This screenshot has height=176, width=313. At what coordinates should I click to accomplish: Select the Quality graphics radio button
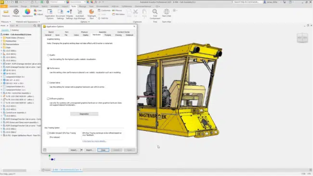[x=48, y=55]
